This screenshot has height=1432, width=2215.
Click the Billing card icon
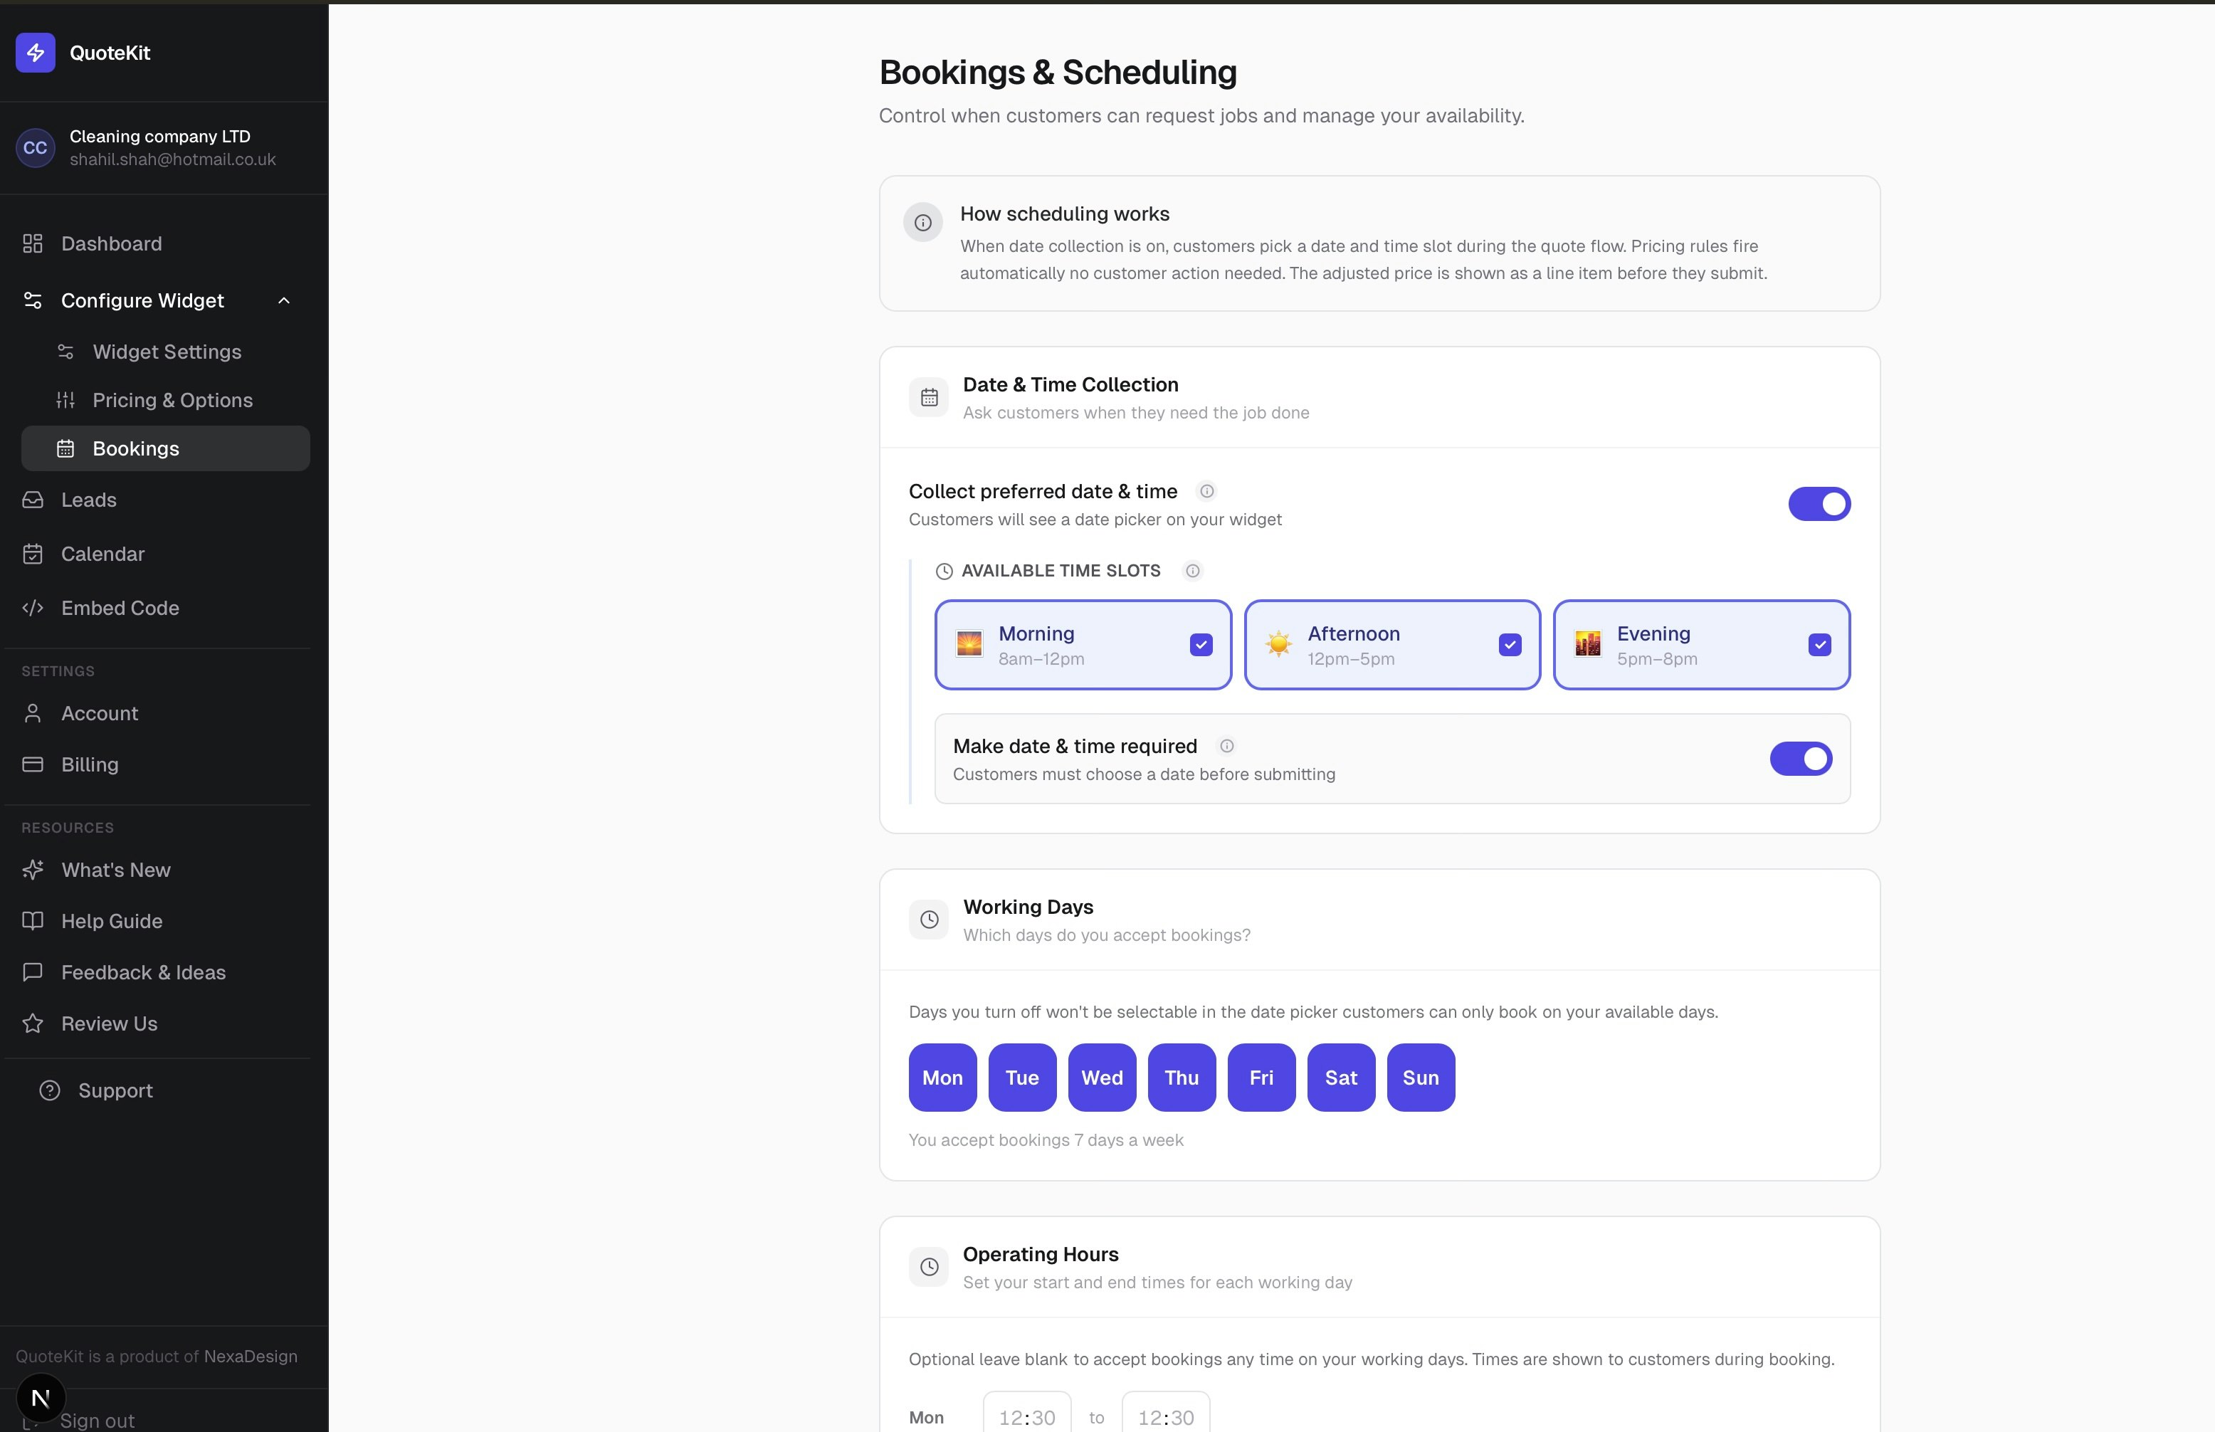[33, 764]
